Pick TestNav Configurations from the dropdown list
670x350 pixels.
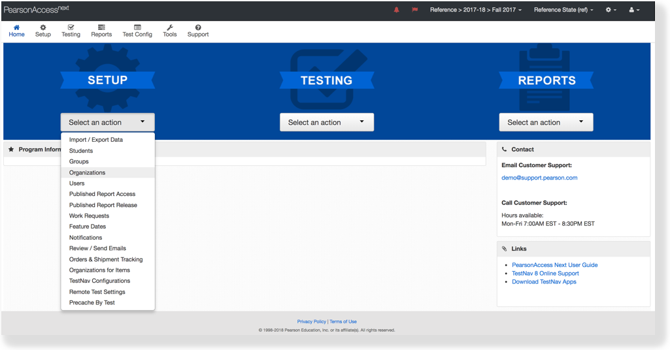[99, 281]
